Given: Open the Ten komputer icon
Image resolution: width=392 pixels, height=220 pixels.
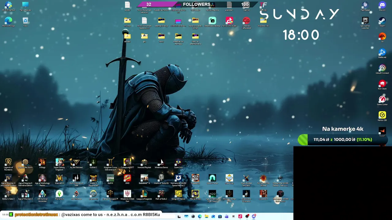Looking at the screenshot, I should (x=25, y=6).
